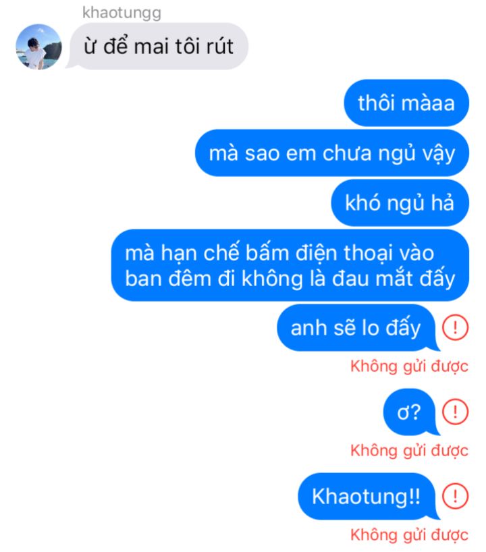Tap 'Không gửi được' under 'ơ?' bubble
Screen dimensions: 486x552
[x=409, y=451]
